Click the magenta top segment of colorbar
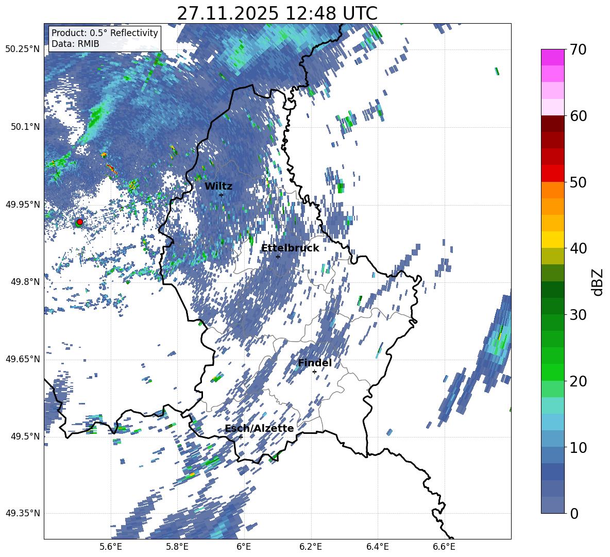This screenshot has height=557, width=610. coord(552,57)
